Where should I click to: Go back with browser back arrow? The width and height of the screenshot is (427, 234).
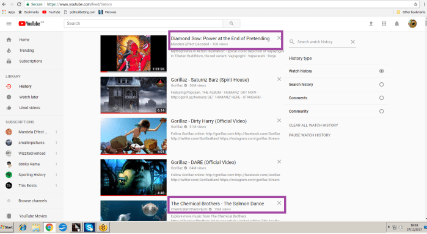(x=4, y=4)
